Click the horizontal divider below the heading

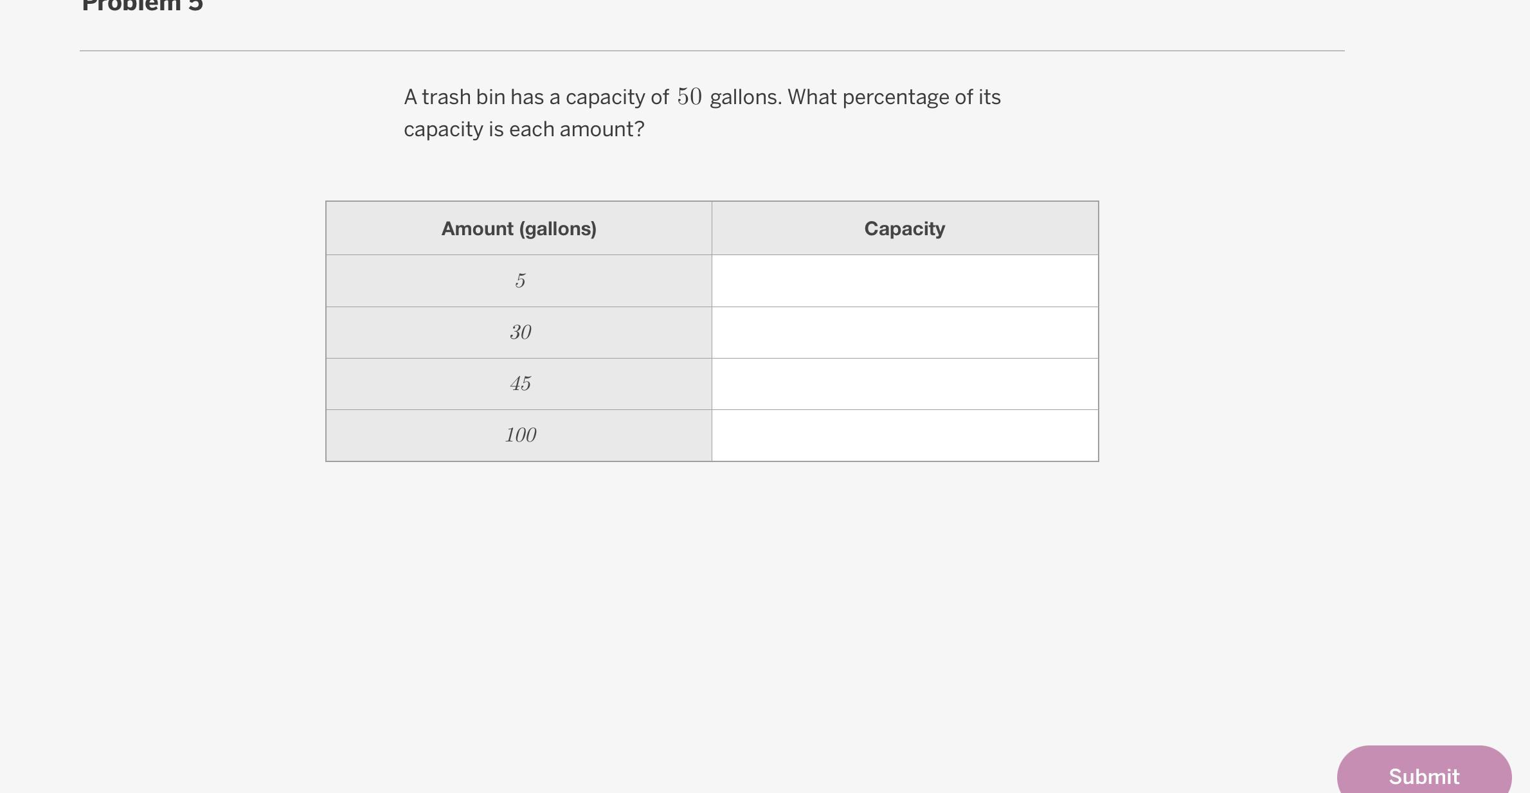(x=712, y=51)
